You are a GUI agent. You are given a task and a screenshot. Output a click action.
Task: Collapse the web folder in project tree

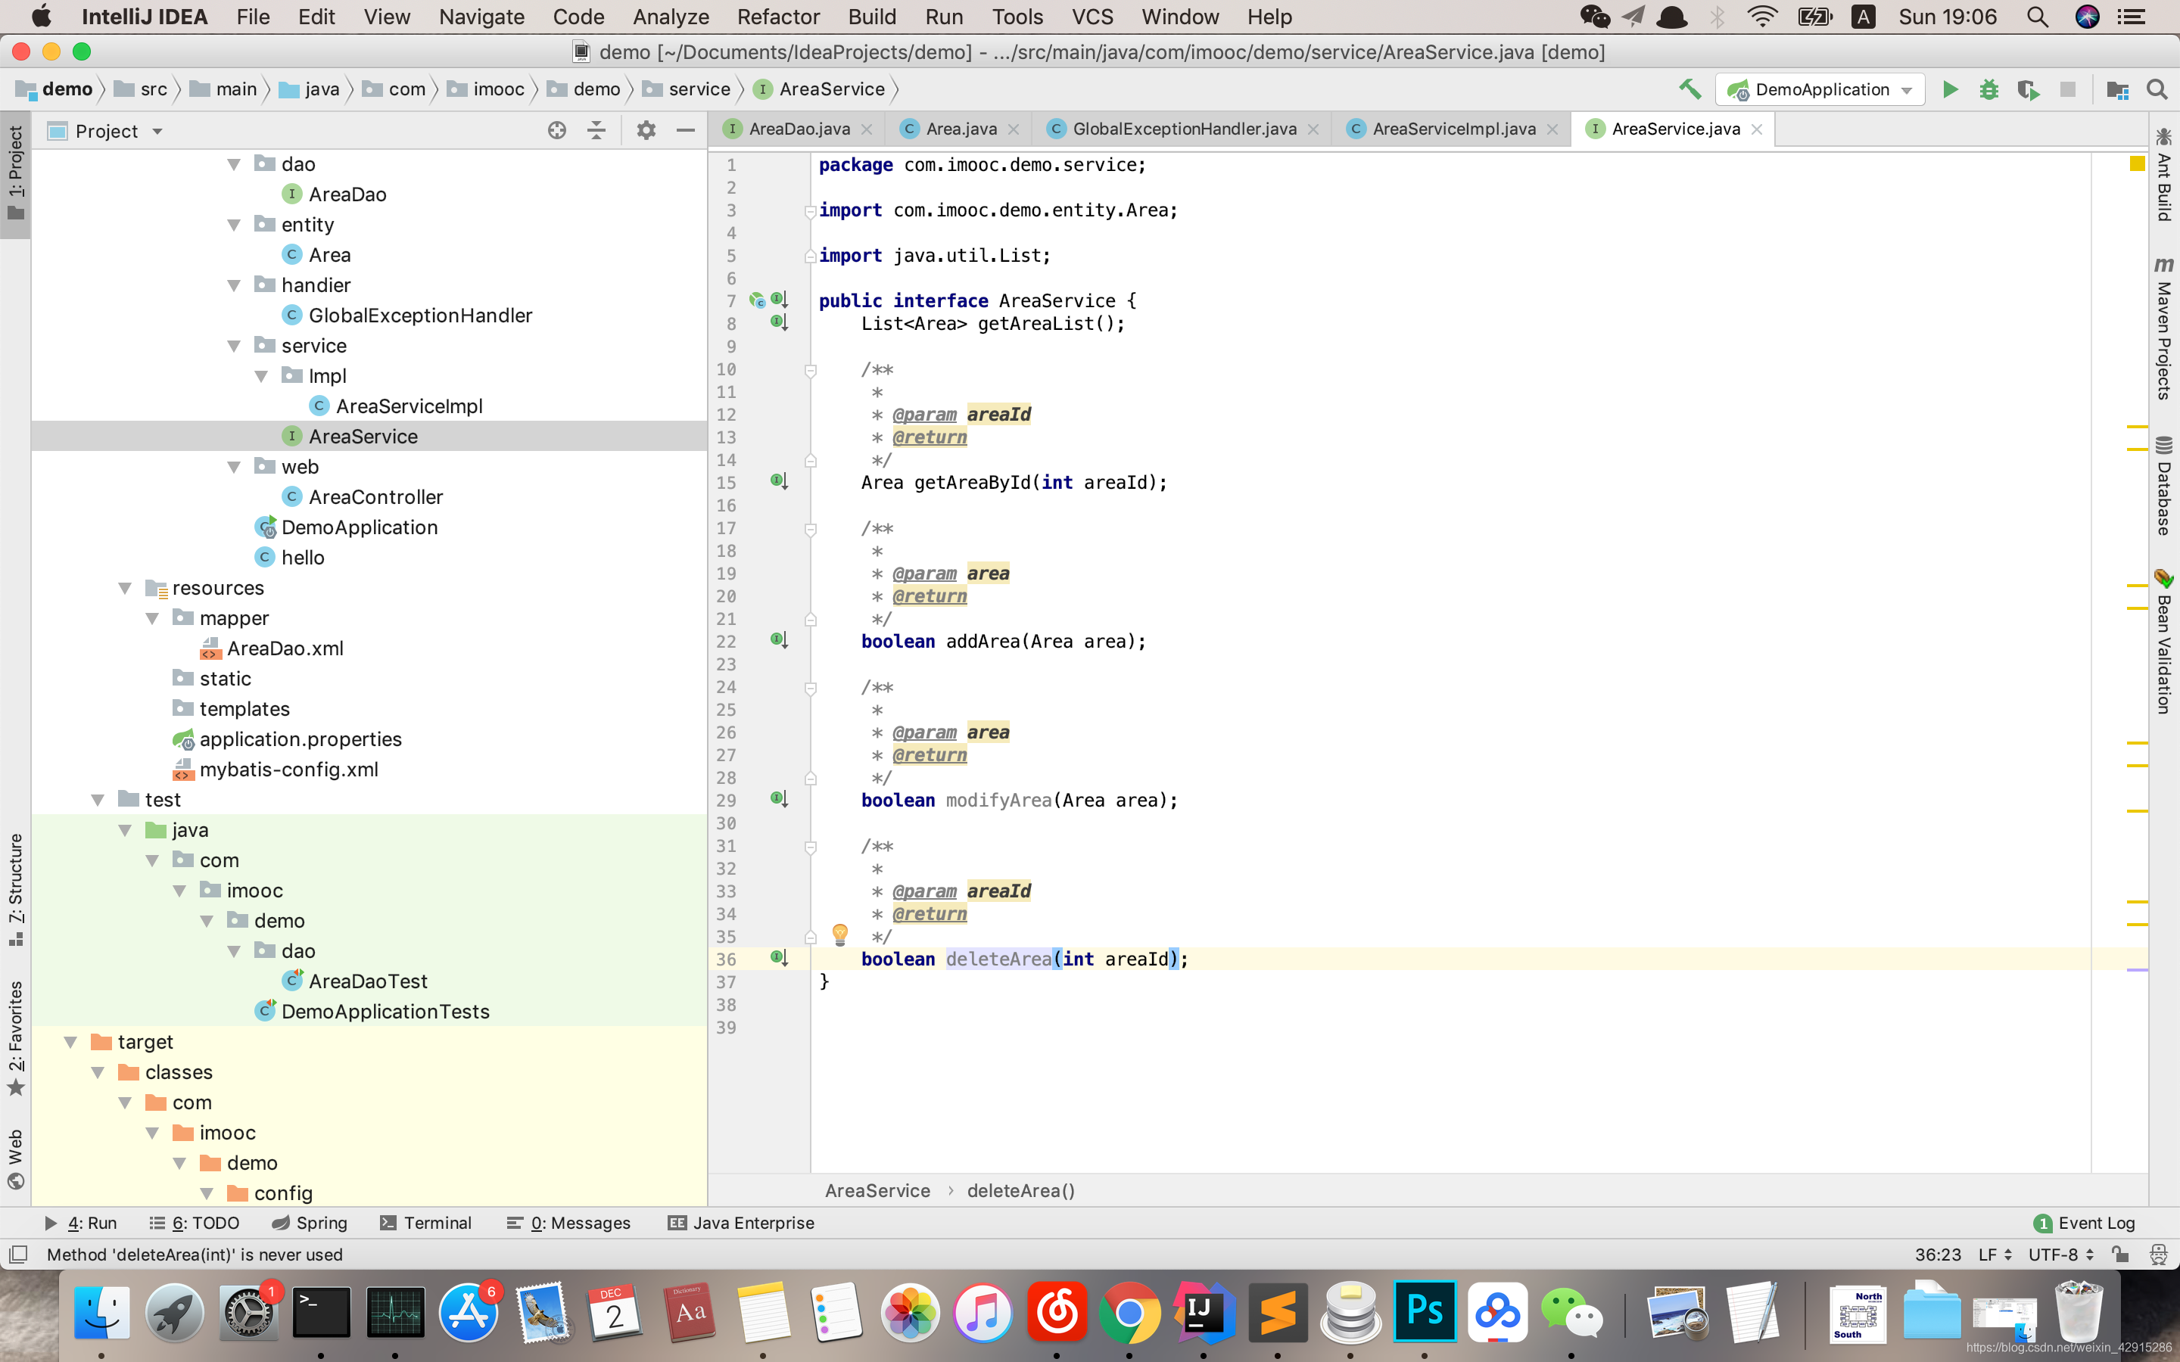point(234,467)
